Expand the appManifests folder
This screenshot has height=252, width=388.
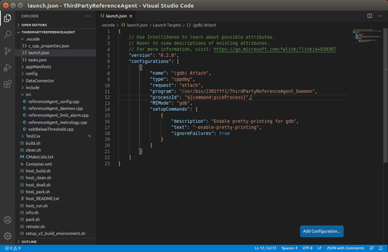[55, 67]
